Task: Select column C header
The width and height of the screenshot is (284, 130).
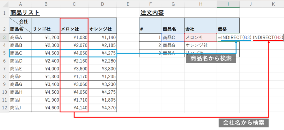Action: 74,4
